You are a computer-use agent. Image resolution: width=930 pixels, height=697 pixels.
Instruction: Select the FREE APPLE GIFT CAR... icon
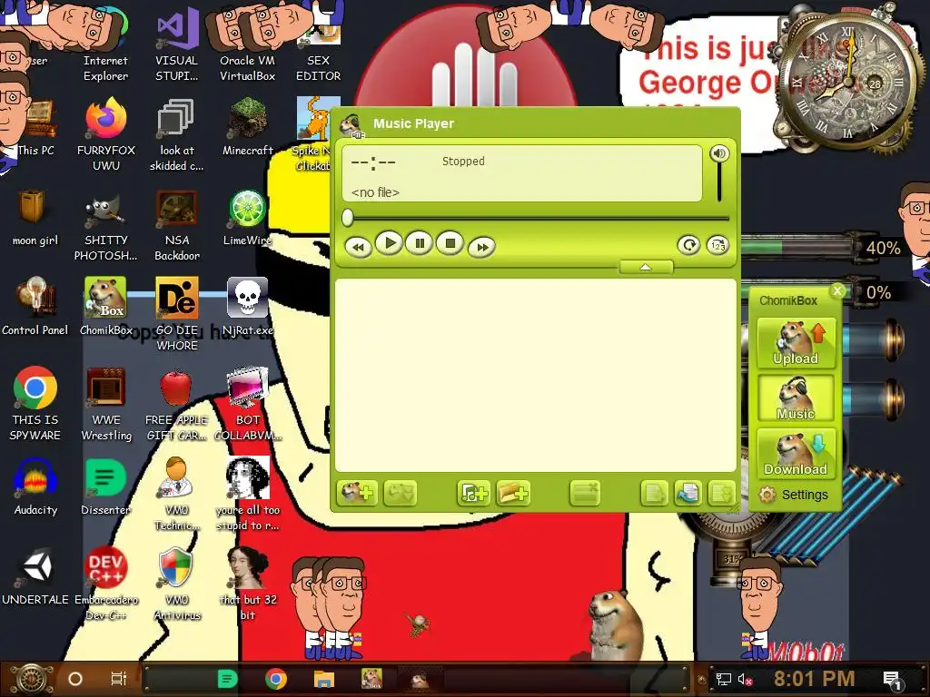click(177, 404)
